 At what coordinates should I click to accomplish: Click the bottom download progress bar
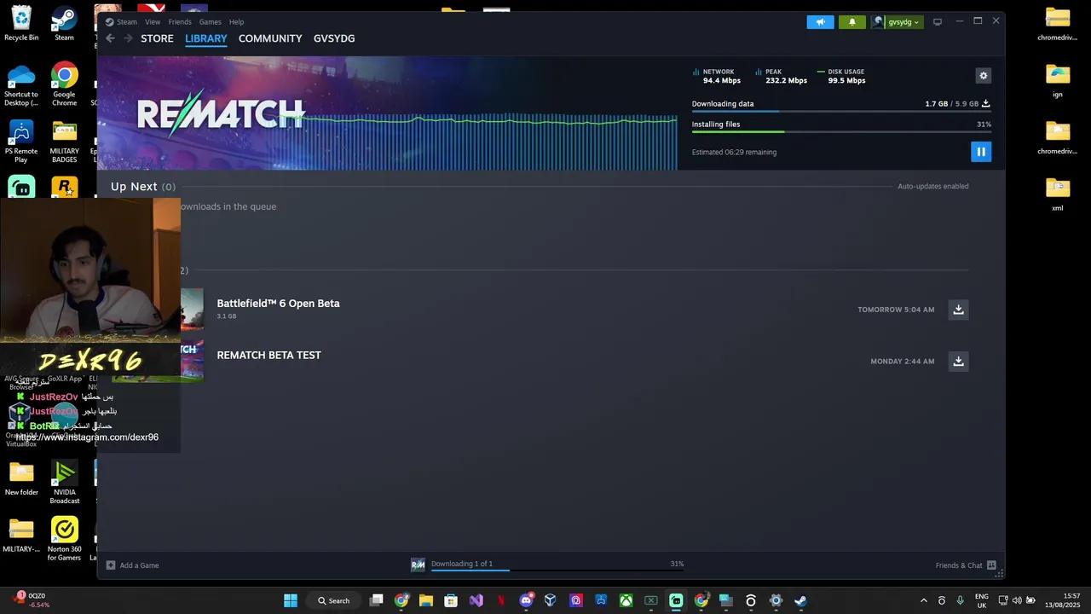[x=557, y=570]
